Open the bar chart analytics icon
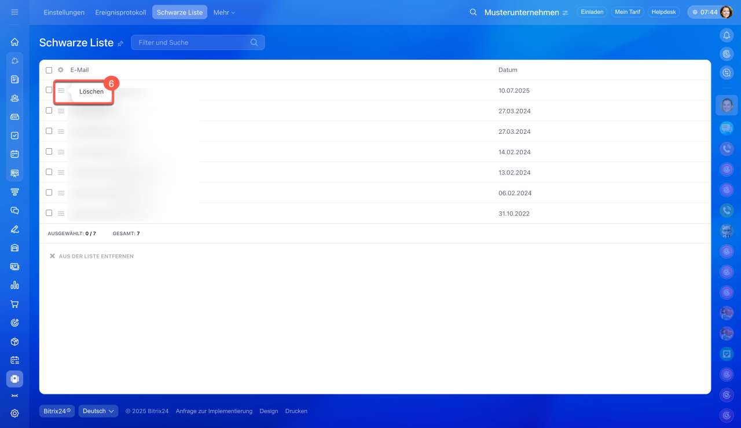This screenshot has width=741, height=428. pyautogui.click(x=14, y=285)
